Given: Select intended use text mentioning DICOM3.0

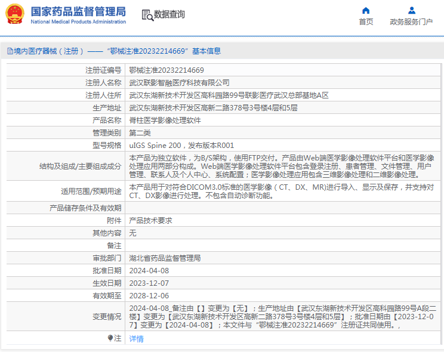Looking at the screenshot, I should pos(282,191).
